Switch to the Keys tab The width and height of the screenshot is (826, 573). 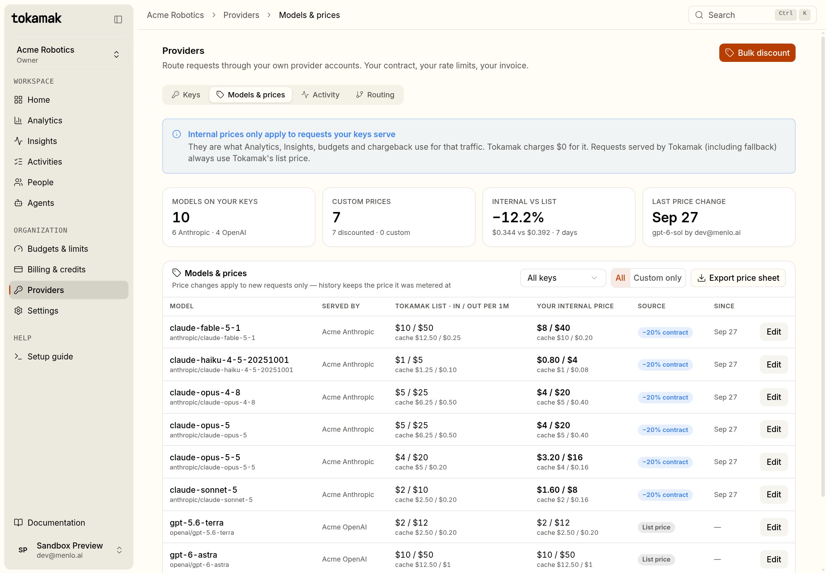[x=186, y=95]
